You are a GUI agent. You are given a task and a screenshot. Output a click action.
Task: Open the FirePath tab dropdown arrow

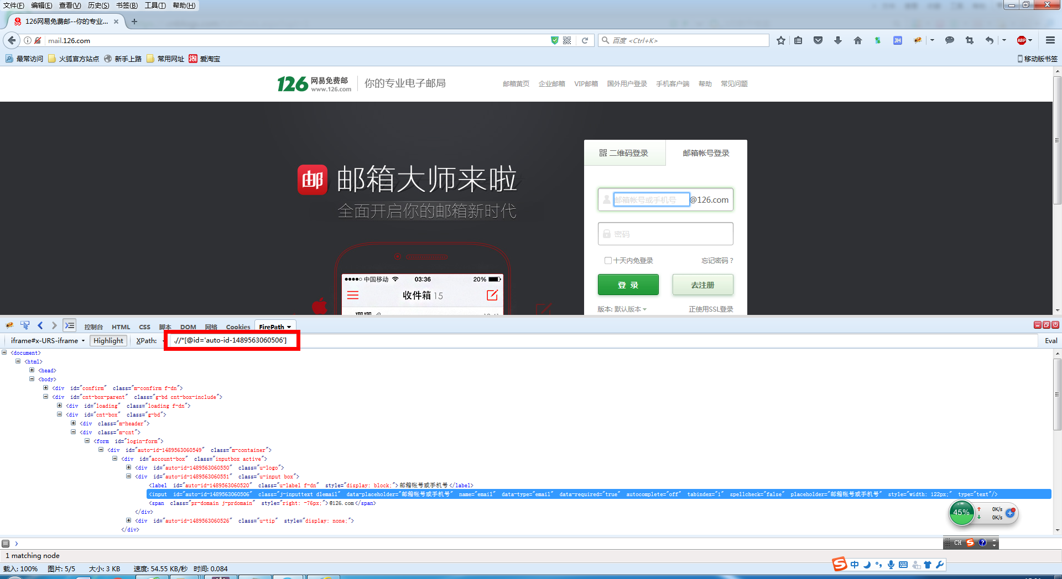pyautogui.click(x=289, y=327)
